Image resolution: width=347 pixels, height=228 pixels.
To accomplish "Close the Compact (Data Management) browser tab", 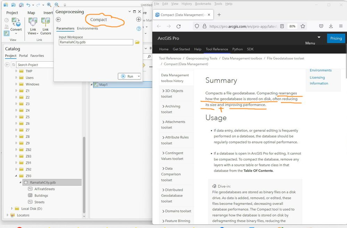I will click(x=209, y=15).
